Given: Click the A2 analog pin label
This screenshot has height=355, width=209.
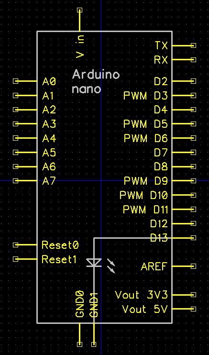Looking at the screenshot, I should coord(49,110).
